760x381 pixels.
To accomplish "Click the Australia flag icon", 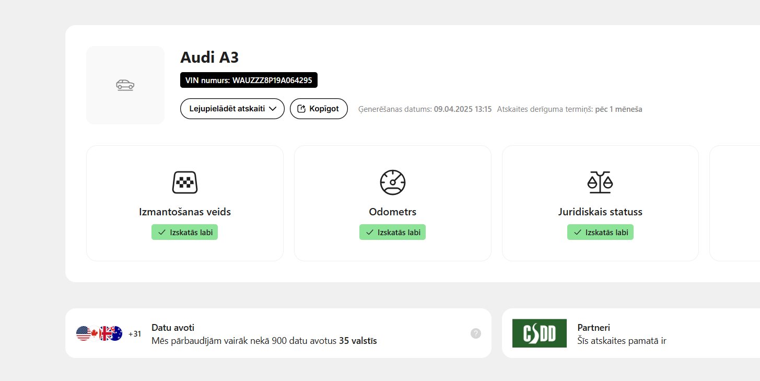I will (x=115, y=333).
